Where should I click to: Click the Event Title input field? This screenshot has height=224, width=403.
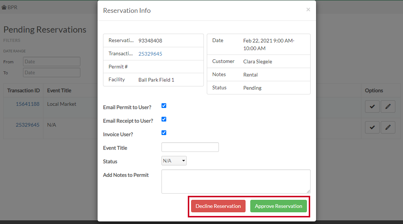coord(190,147)
